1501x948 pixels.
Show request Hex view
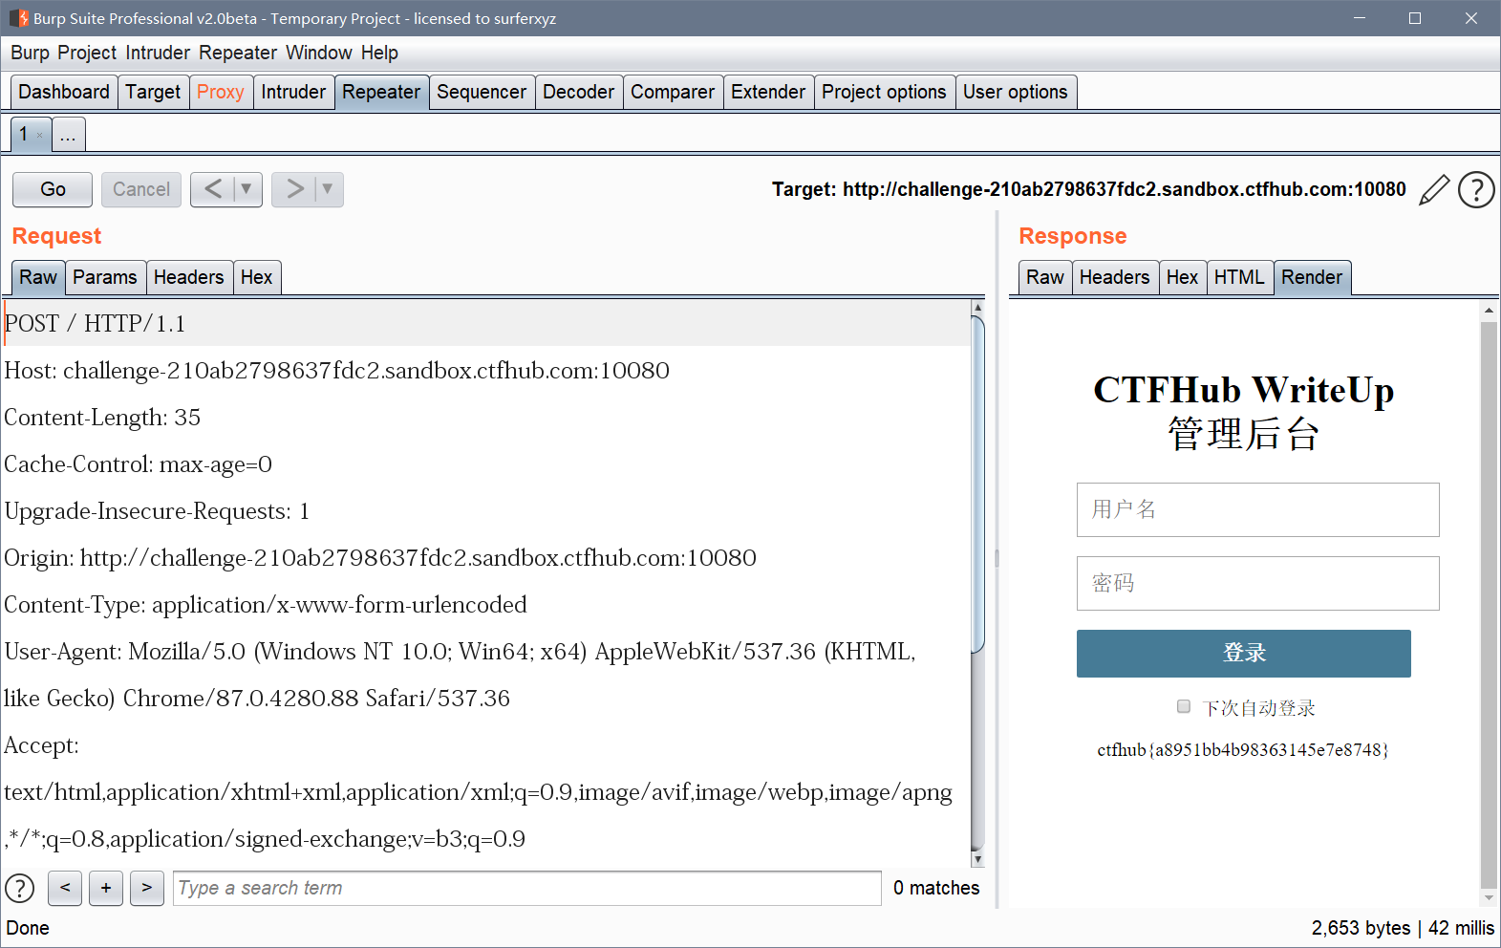[x=257, y=277]
